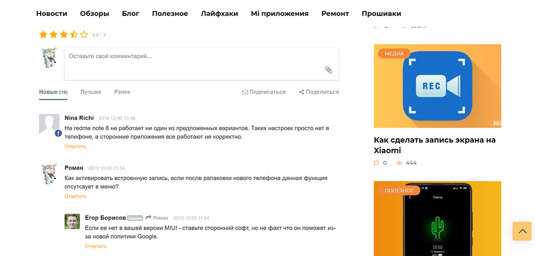Click the Админ badge
This screenshot has height=256, width=535.
(x=135, y=218)
